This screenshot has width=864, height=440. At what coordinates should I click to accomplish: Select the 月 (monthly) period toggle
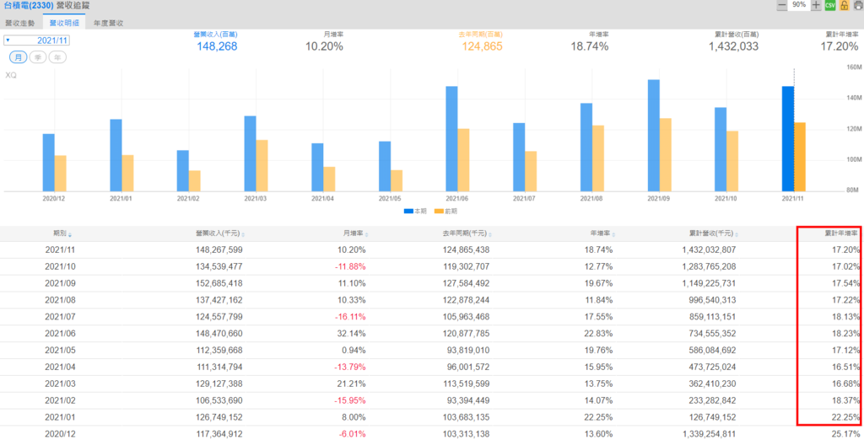click(19, 57)
